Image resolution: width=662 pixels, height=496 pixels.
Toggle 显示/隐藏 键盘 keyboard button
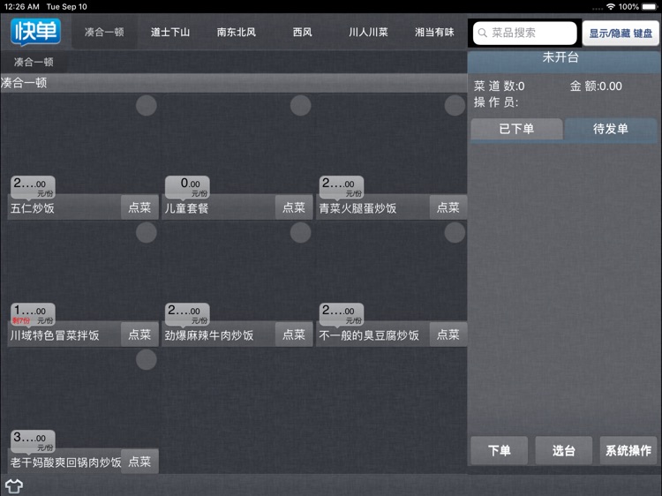[x=621, y=34]
